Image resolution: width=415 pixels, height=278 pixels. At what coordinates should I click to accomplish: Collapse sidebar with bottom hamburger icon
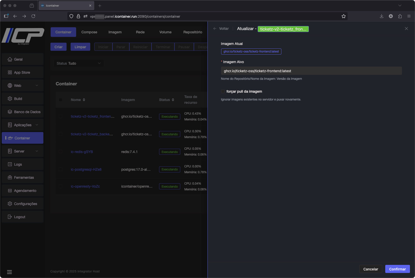[9, 272]
